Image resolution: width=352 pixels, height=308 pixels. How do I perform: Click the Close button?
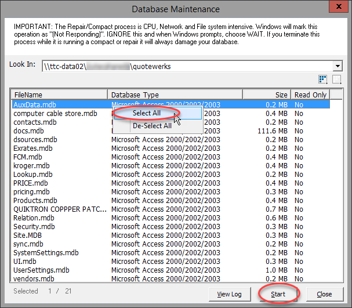click(x=324, y=294)
